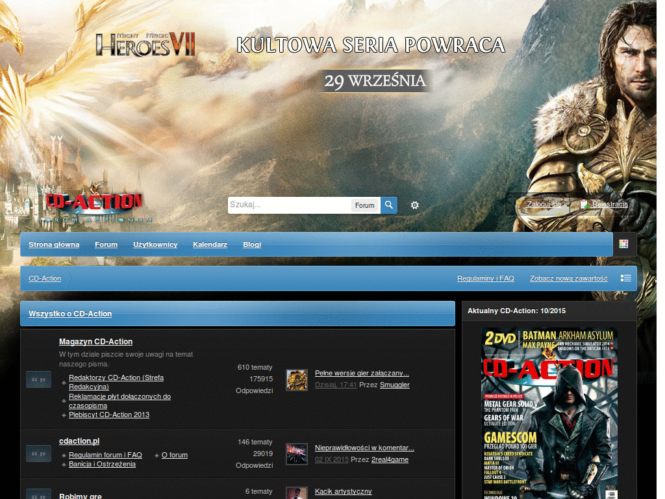Open Strona główna menu item
Image resolution: width=665 pixels, height=499 pixels.
point(54,244)
